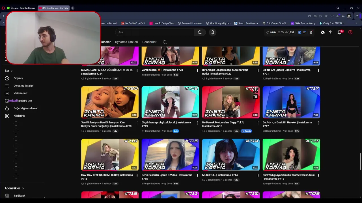Open options menu for Instakarma #717 video
This screenshot has height=203, width=362.
[x=319, y=123]
